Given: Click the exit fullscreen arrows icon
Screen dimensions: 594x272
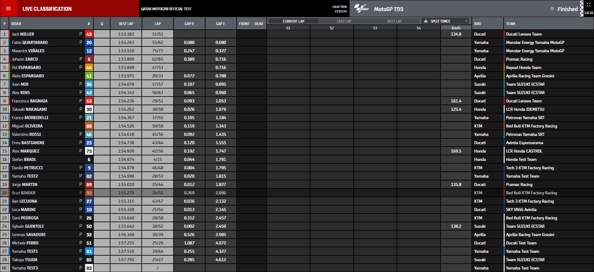Looking at the screenshot, I should (588, 5).
